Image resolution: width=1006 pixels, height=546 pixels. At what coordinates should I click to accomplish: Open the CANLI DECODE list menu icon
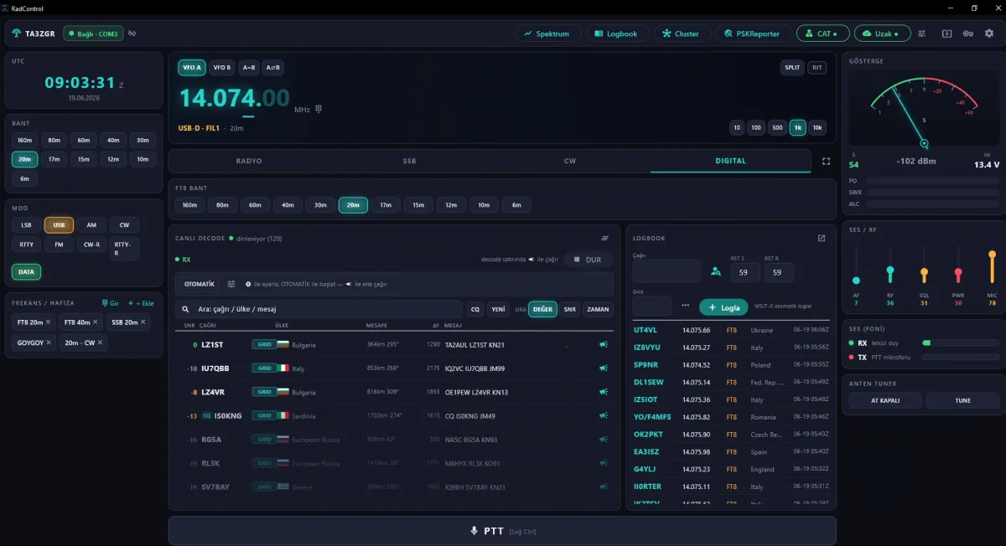[x=604, y=238]
